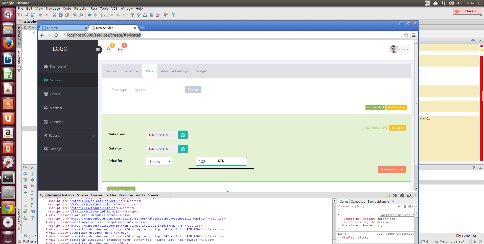Screen dimensions: 484x244
Task: Select the Computed styles tab
Action: pos(358,201)
